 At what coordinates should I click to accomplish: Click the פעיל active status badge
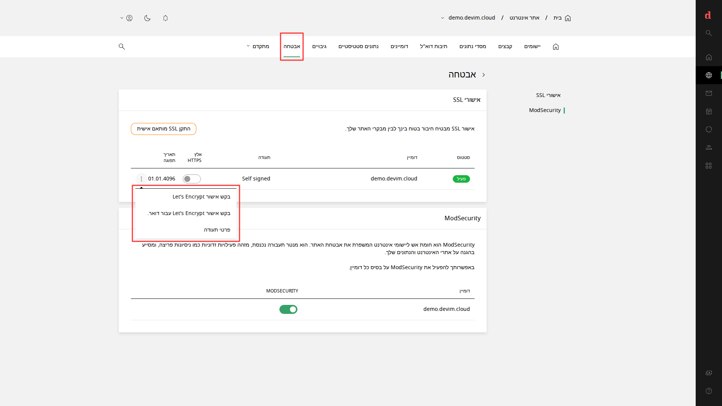click(x=461, y=179)
